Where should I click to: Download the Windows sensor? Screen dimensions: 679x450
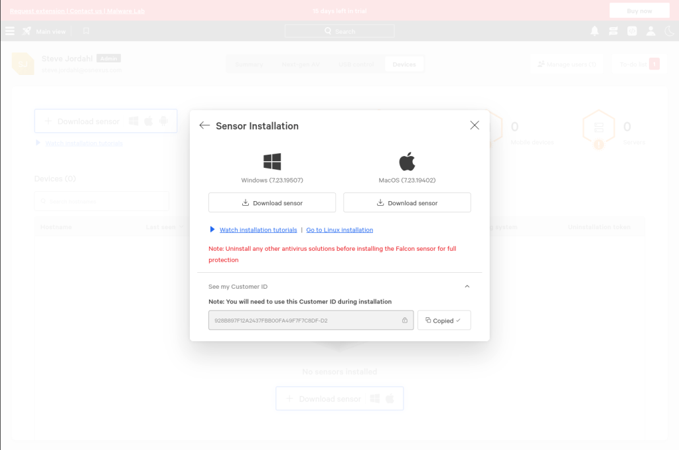[x=272, y=202]
